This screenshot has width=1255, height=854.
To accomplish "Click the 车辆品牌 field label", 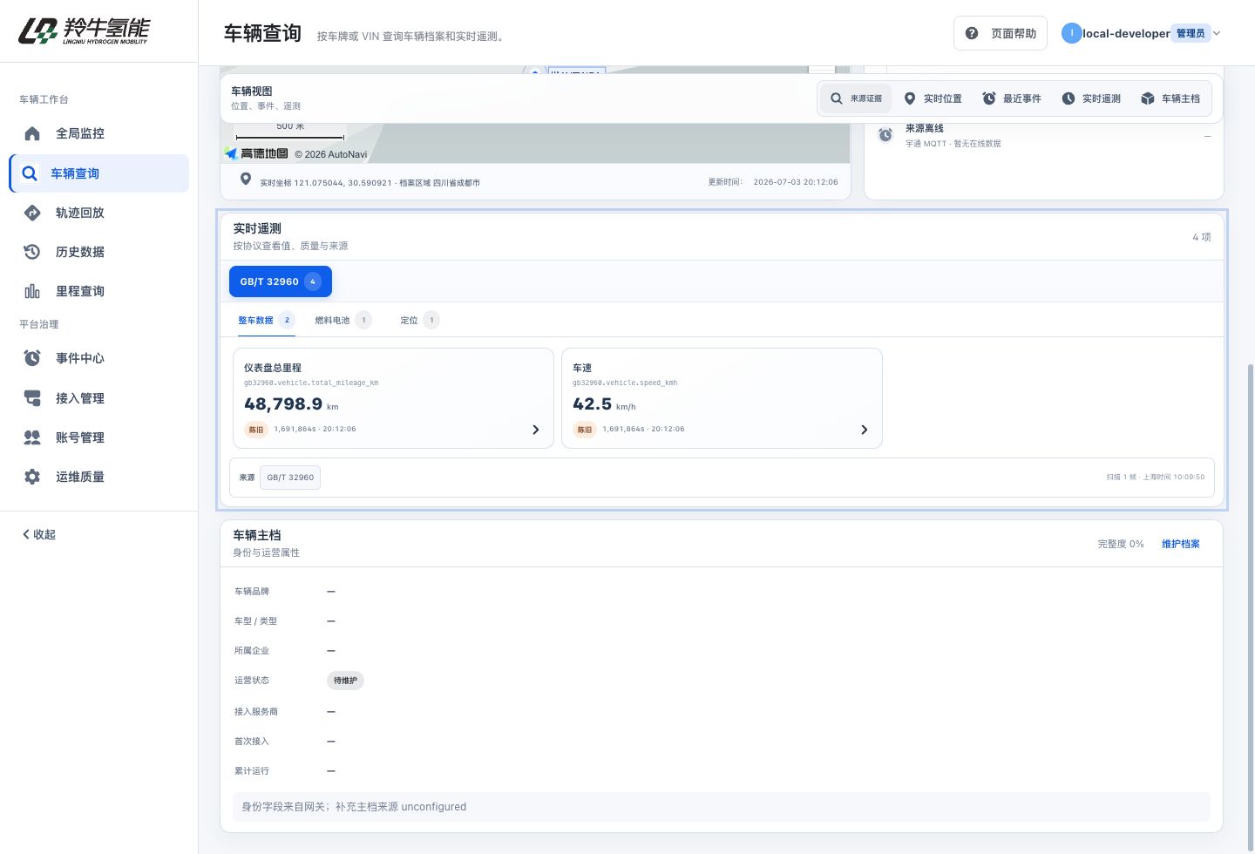I will coord(252,592).
